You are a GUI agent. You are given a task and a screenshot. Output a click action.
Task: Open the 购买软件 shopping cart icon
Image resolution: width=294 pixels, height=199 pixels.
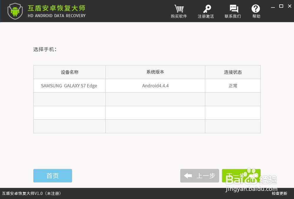tap(179, 9)
